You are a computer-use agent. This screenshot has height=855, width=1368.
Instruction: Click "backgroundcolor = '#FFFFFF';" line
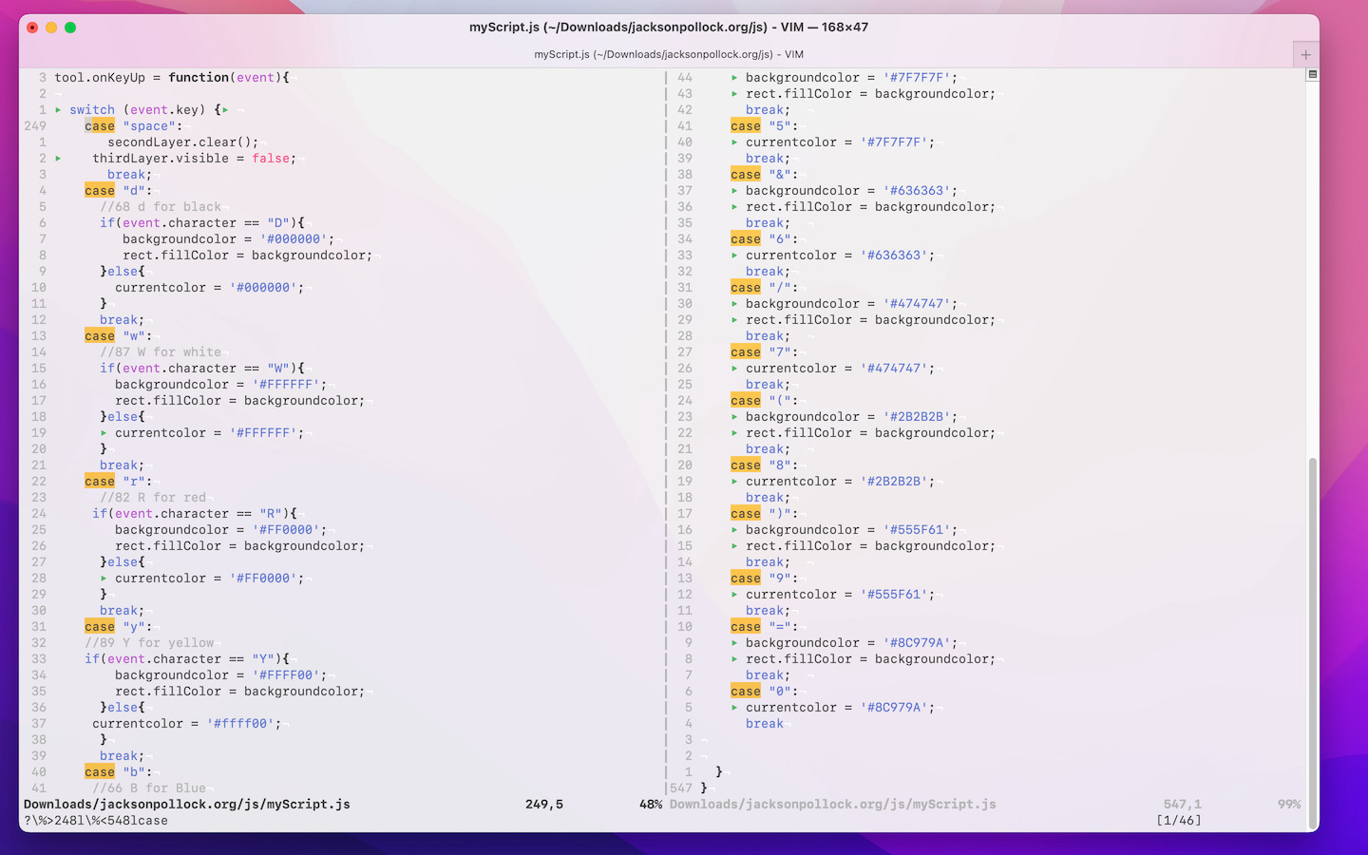click(220, 384)
